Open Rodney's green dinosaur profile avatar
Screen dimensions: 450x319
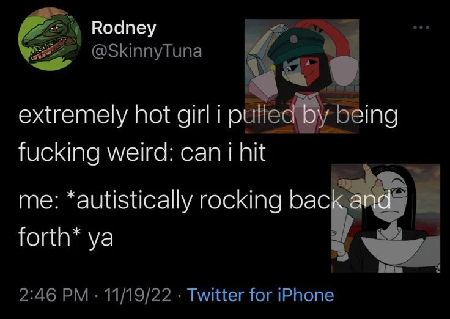(x=50, y=39)
